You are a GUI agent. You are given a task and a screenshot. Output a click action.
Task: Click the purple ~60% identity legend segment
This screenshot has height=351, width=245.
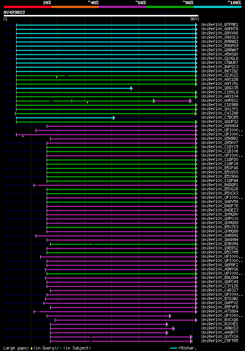(x=122, y=7)
